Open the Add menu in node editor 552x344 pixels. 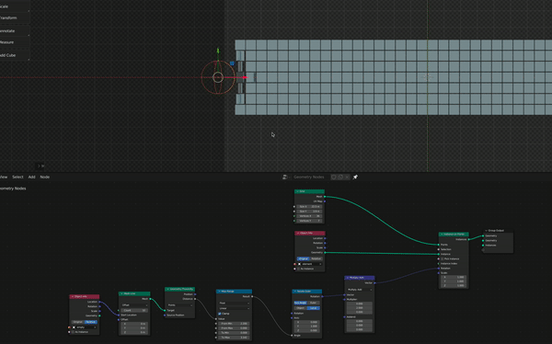31,178
